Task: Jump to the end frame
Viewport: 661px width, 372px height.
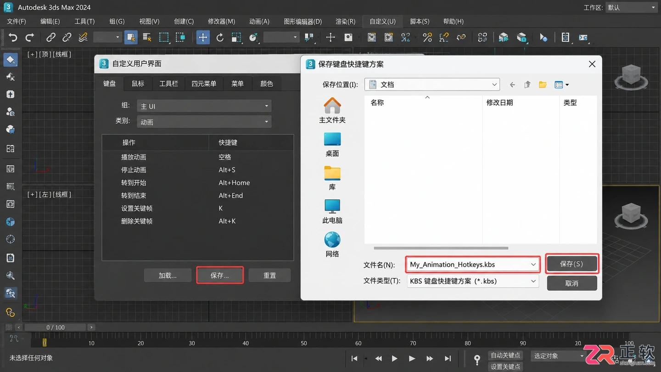Action: 448,359
